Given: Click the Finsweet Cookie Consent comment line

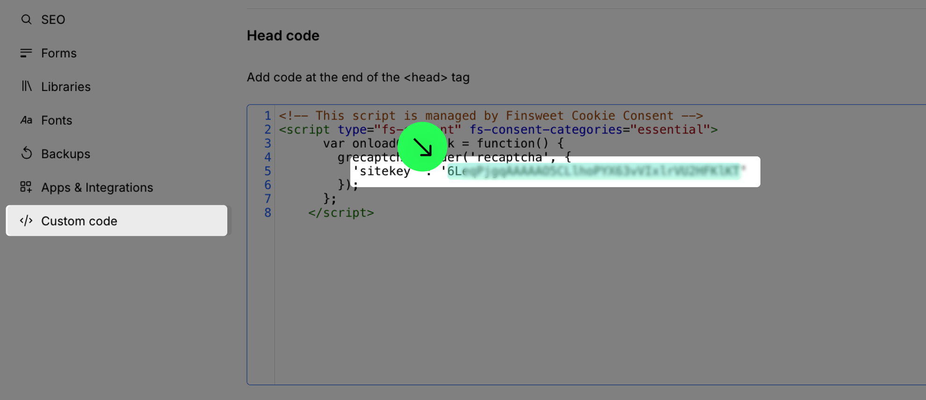Looking at the screenshot, I should point(491,116).
